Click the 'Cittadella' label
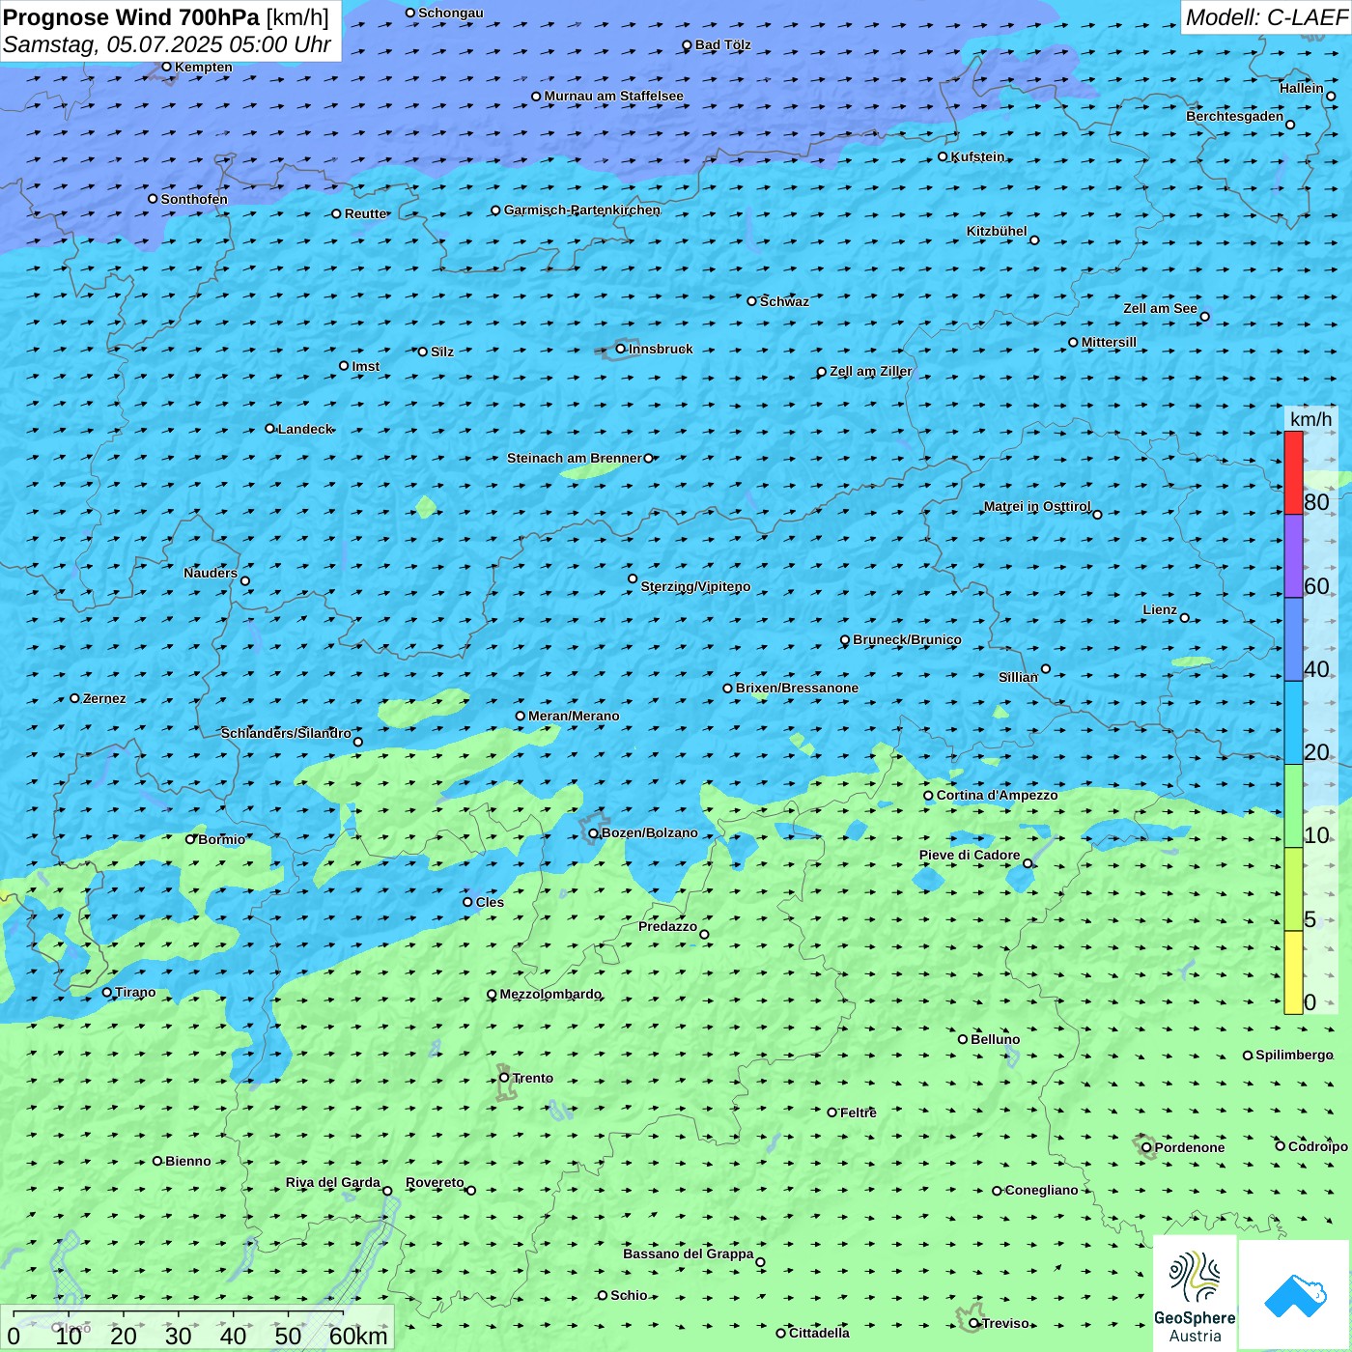 coord(819,1333)
